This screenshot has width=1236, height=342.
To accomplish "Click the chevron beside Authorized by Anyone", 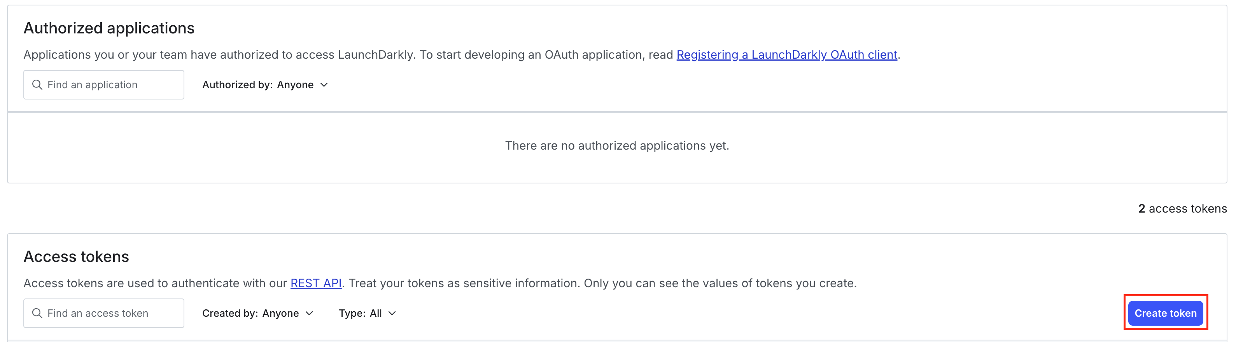I will coord(324,85).
